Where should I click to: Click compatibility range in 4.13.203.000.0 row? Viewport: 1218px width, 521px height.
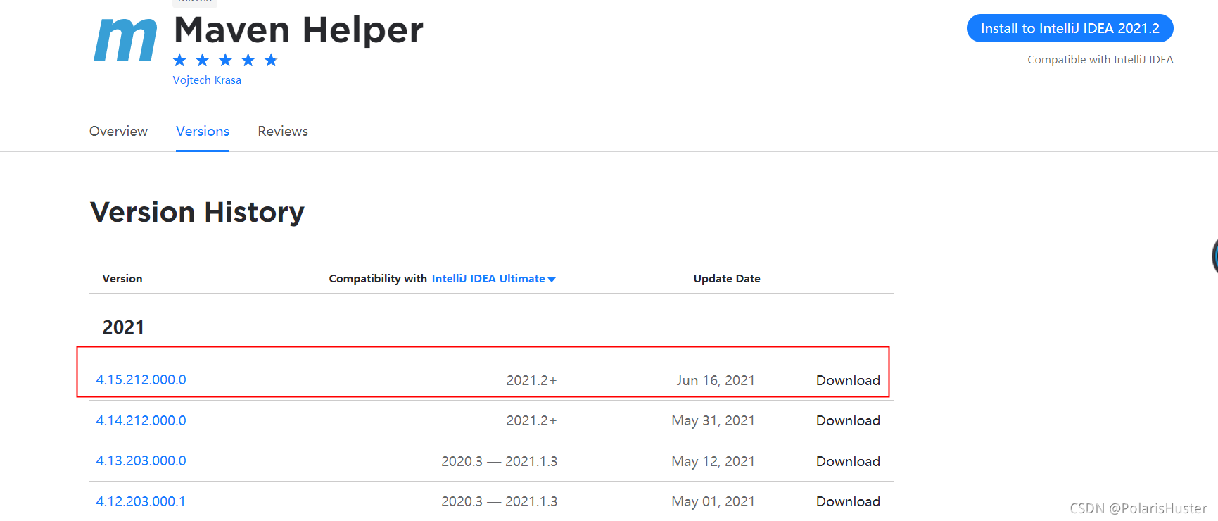pyautogui.click(x=499, y=461)
